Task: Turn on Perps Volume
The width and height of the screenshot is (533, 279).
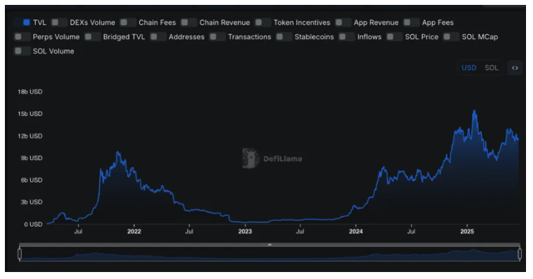Action: tap(22, 36)
